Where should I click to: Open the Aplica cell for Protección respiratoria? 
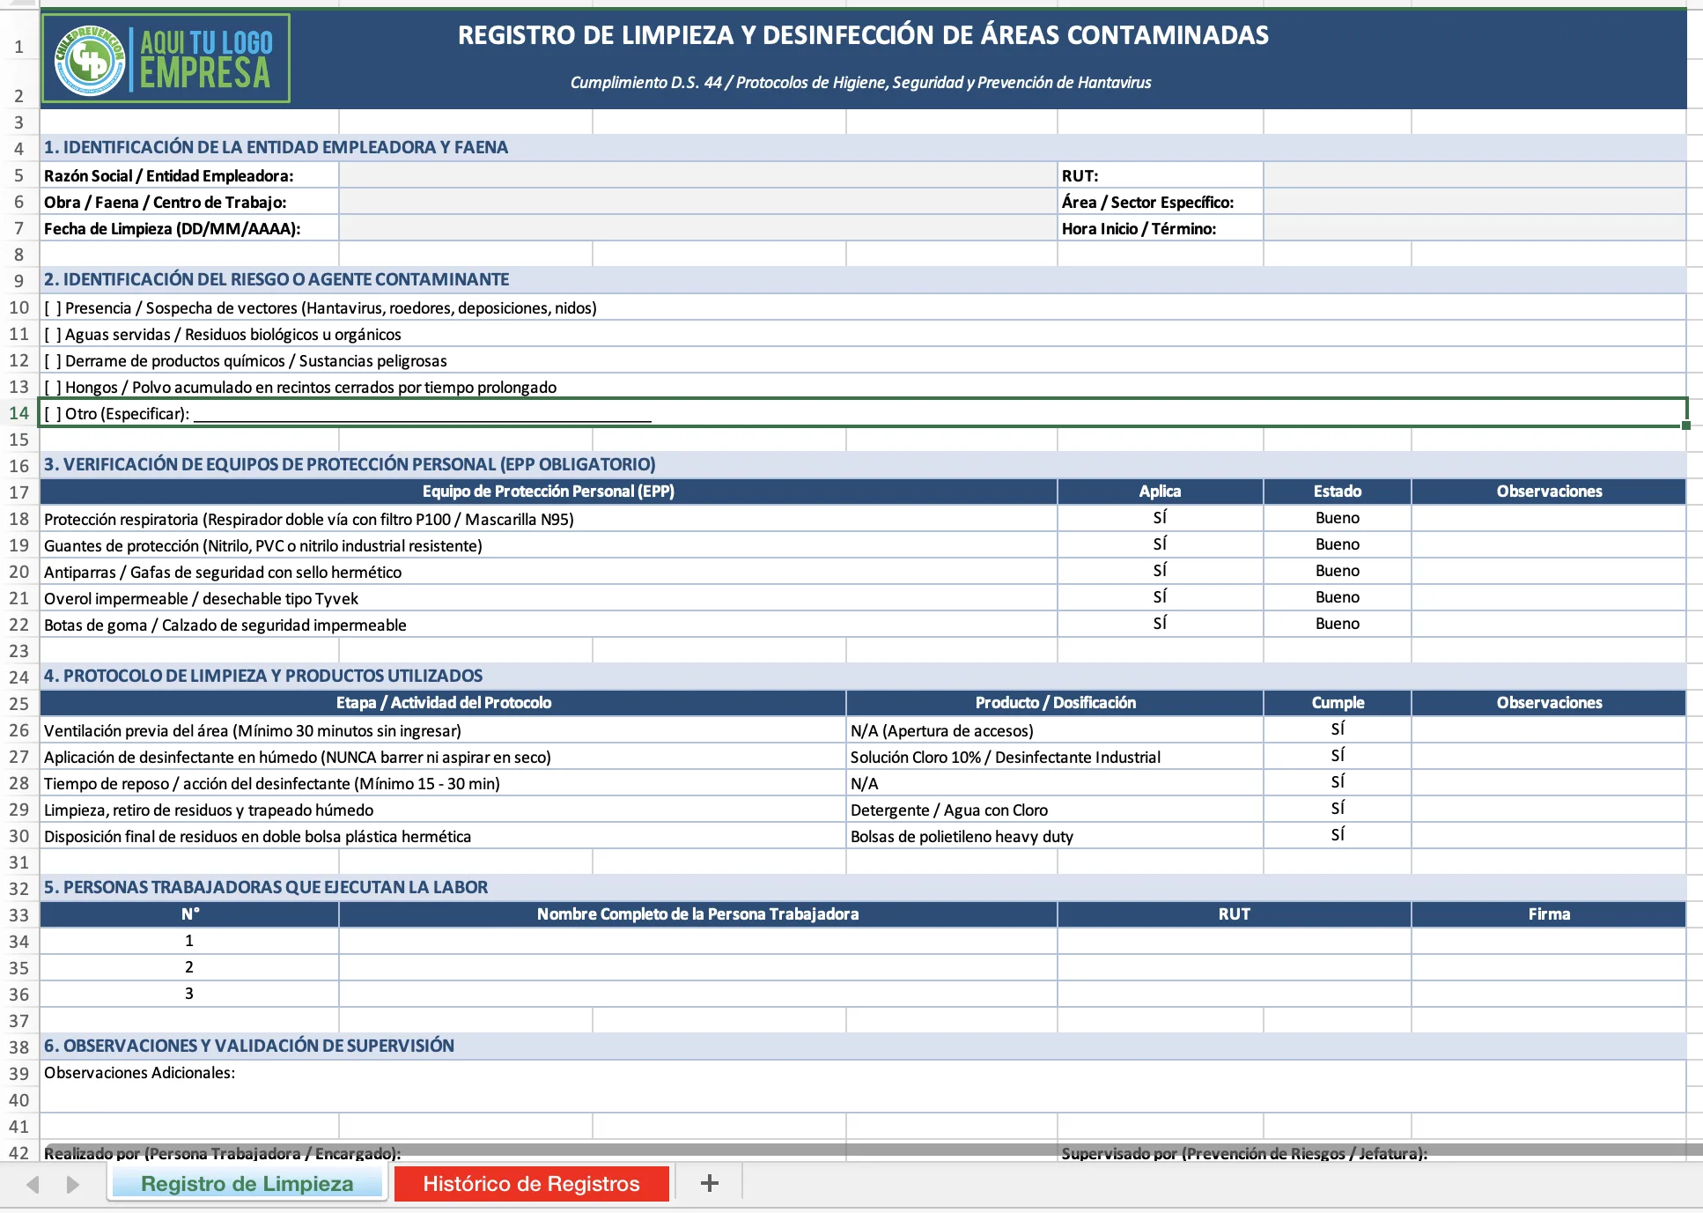pos(1160,518)
